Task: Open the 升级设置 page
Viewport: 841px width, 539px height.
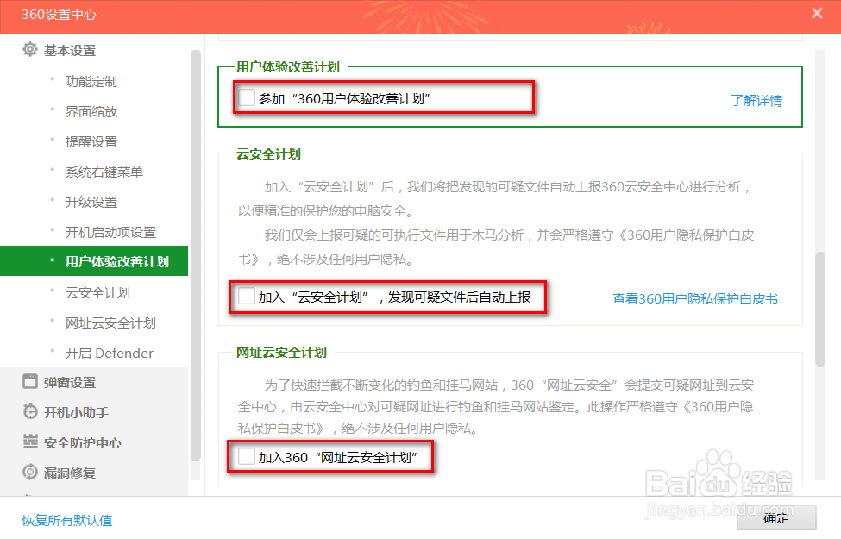Action: (x=91, y=202)
